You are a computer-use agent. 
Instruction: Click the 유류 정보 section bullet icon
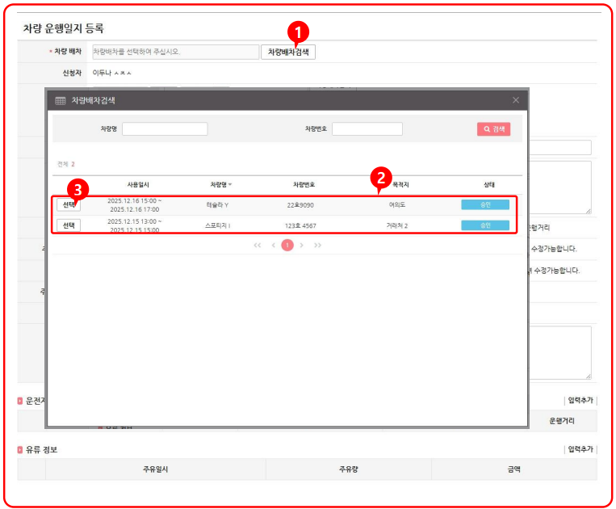(x=20, y=449)
